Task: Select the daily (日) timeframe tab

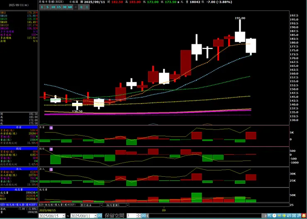Action: coord(76,7)
